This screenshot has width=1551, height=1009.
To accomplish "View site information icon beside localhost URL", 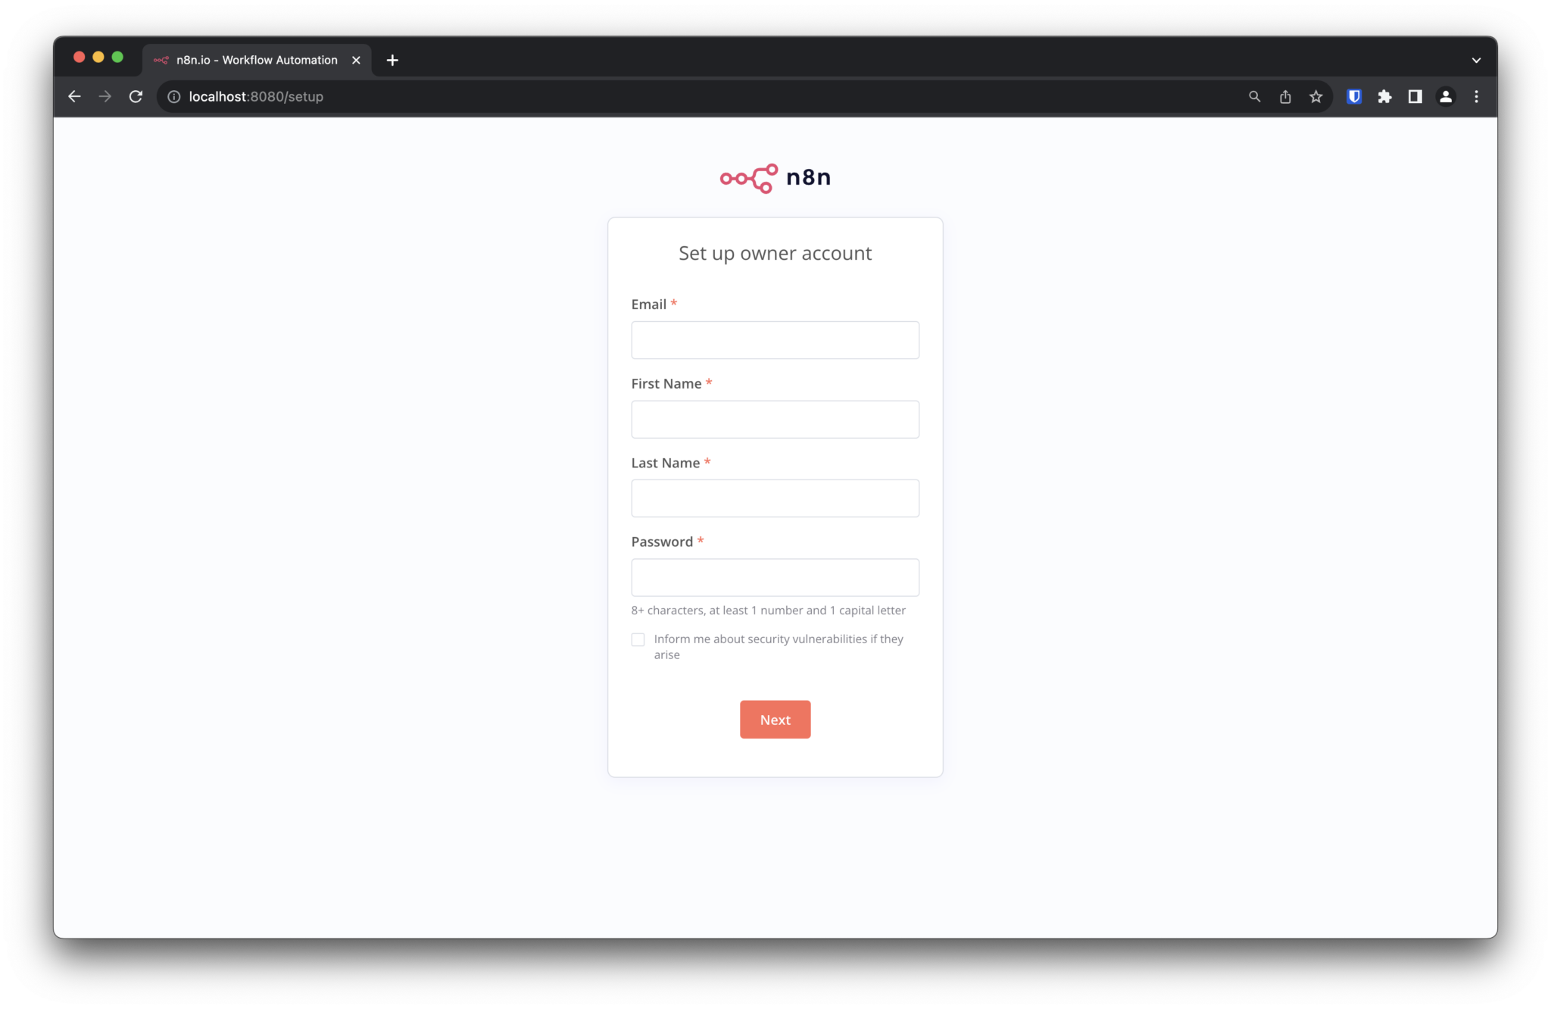I will (173, 96).
